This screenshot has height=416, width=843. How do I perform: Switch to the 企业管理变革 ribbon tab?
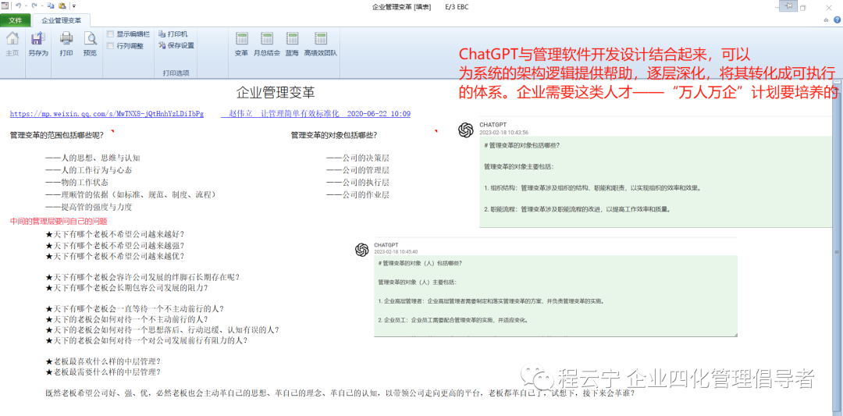[62, 20]
